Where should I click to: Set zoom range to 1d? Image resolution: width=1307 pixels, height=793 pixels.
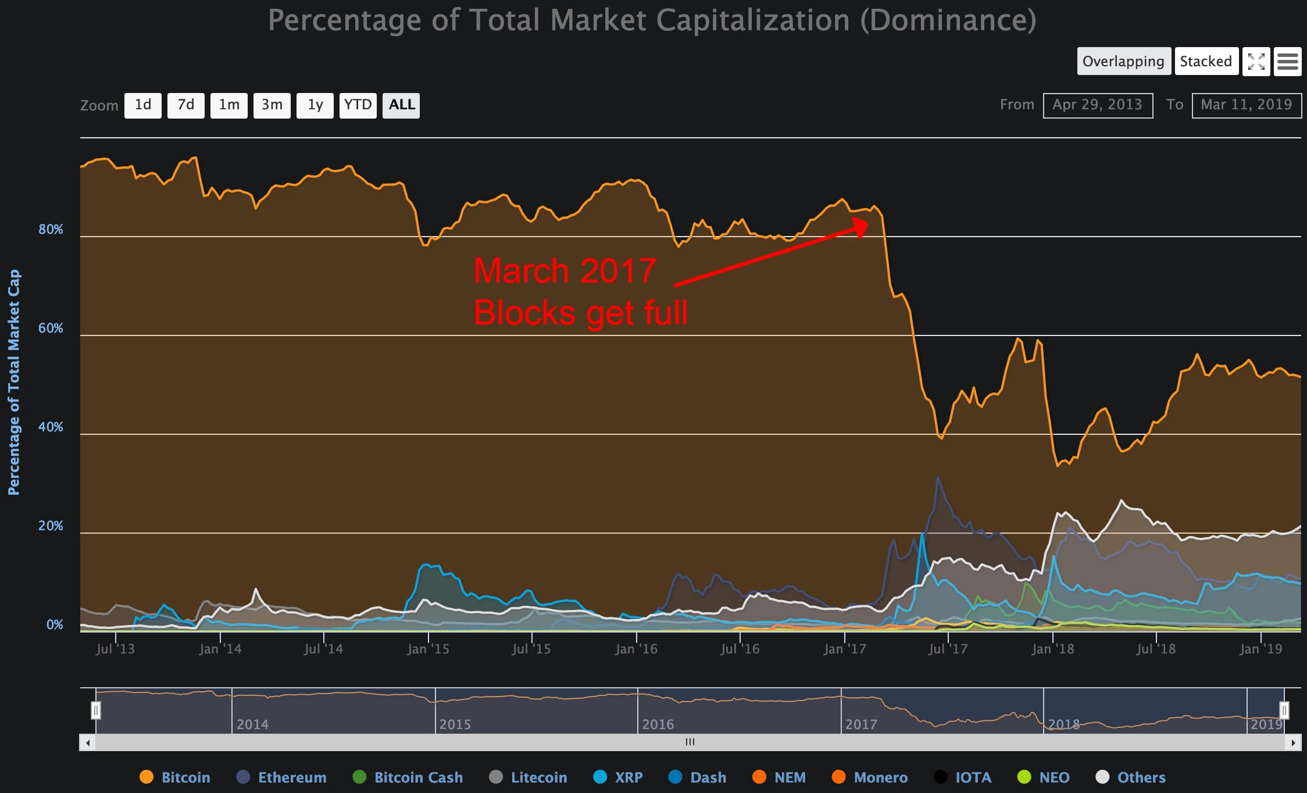pos(143,105)
